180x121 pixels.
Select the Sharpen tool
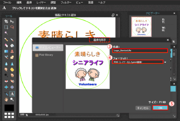12,64
